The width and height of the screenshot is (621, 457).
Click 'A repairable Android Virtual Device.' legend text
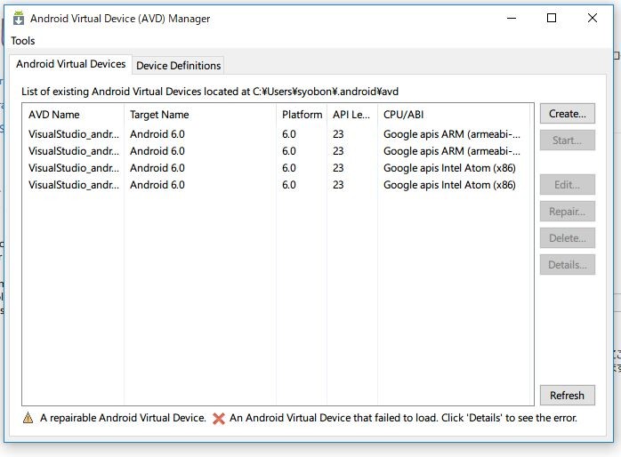pos(123,418)
